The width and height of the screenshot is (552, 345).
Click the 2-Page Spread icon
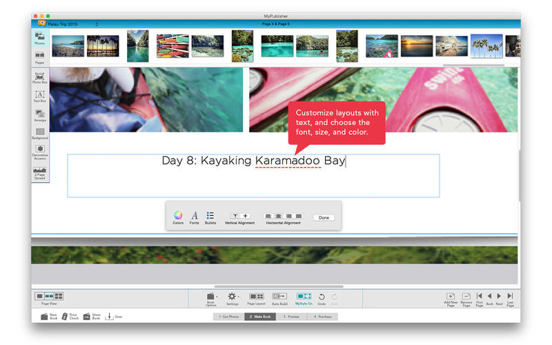pyautogui.click(x=39, y=172)
